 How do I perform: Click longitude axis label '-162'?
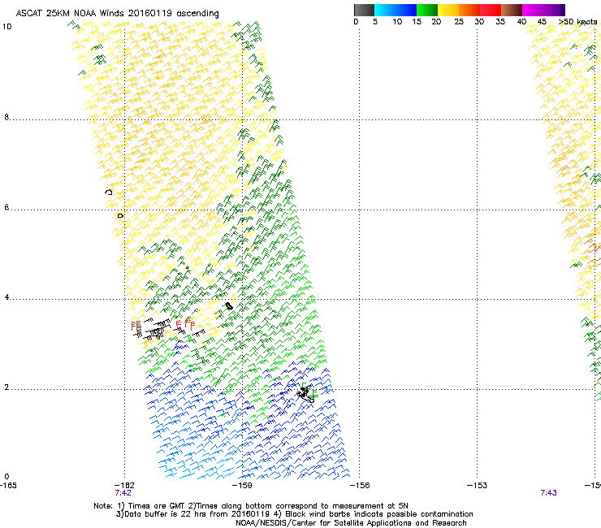(x=124, y=486)
